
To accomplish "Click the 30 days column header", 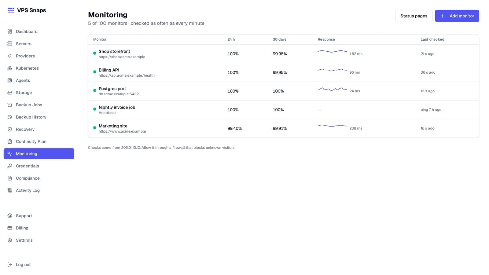I will click(280, 39).
